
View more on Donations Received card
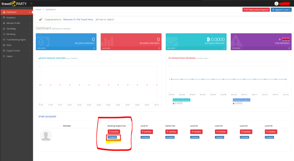tap(171, 48)
